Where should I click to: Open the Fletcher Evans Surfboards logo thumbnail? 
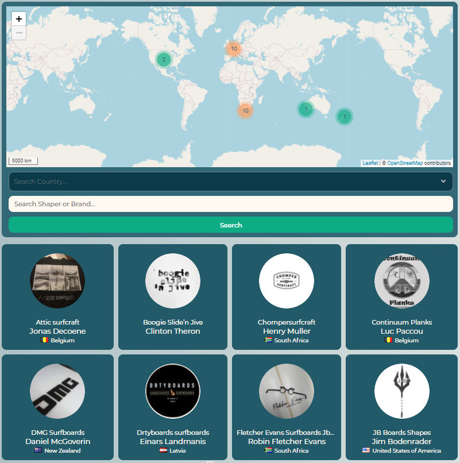[x=287, y=391]
